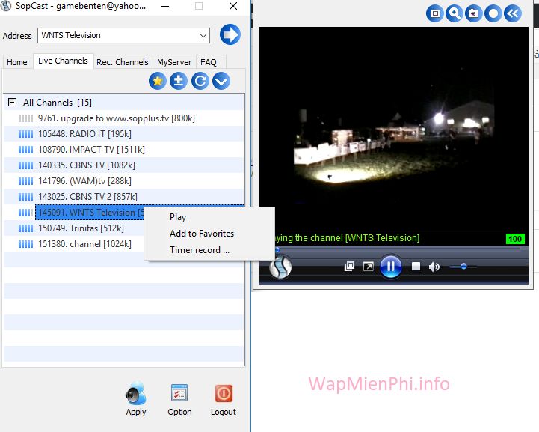Switch to the Home tab
This screenshot has height=432, width=539.
[17, 62]
